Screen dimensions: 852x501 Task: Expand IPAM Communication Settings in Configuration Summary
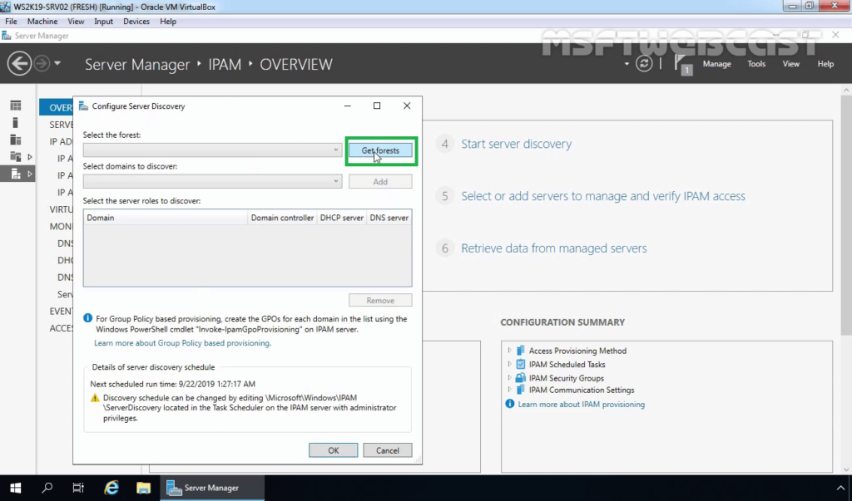[509, 390]
